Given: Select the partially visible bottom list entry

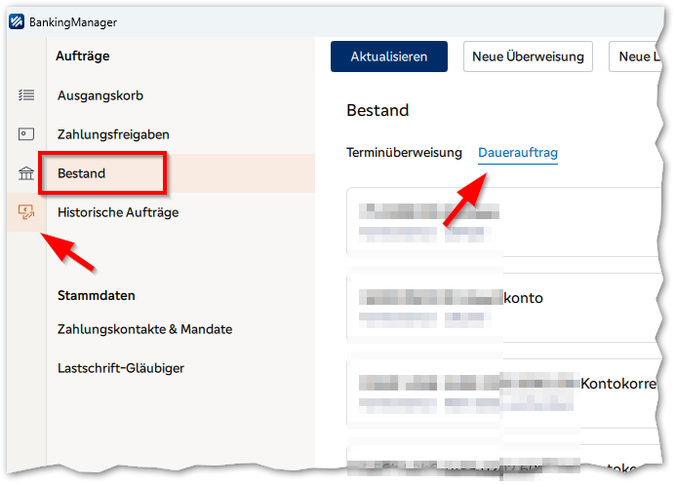Looking at the screenshot, I should [497, 465].
